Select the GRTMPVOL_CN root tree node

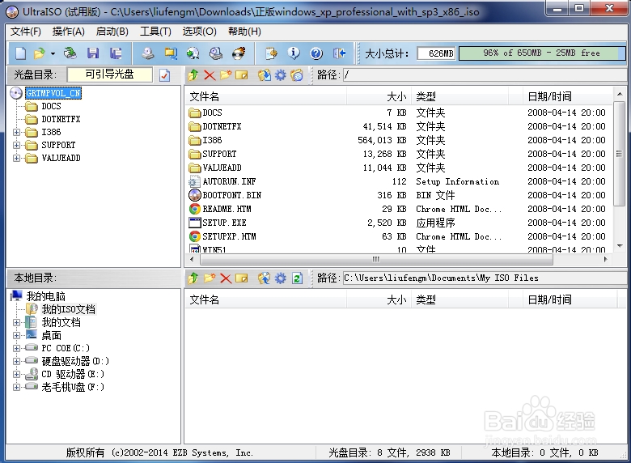53,93
